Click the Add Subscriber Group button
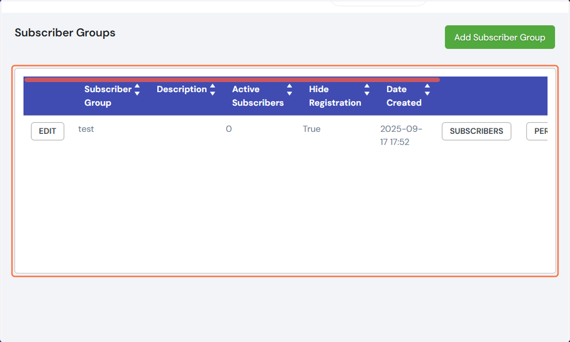Screen dimensions: 570x342 coord(500,37)
